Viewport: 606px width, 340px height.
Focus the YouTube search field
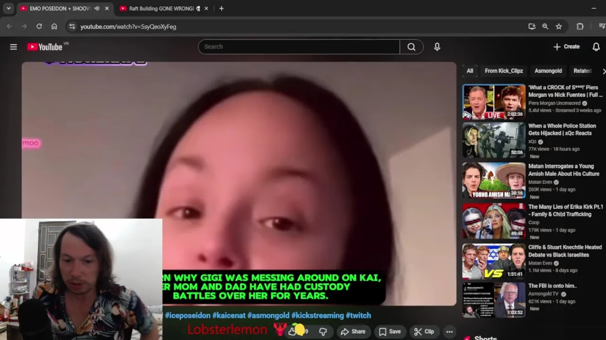tap(299, 47)
